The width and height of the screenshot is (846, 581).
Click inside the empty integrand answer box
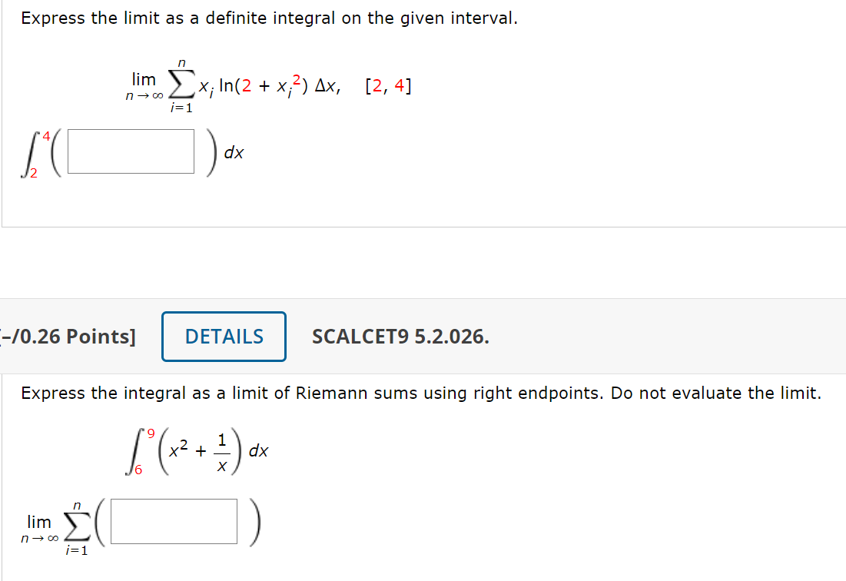tap(130, 151)
